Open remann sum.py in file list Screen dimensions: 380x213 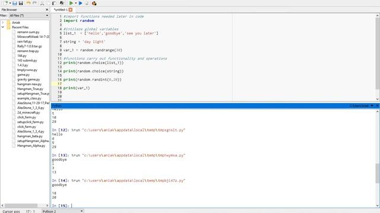[x=28, y=32]
